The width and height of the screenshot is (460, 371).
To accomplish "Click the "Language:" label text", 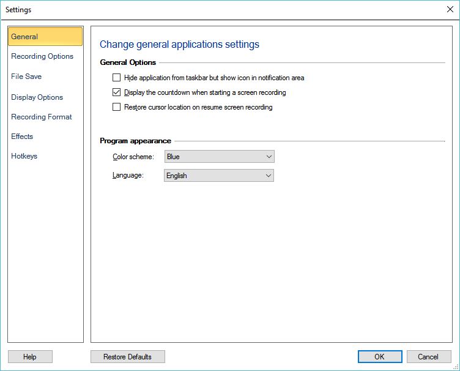I will coord(128,176).
